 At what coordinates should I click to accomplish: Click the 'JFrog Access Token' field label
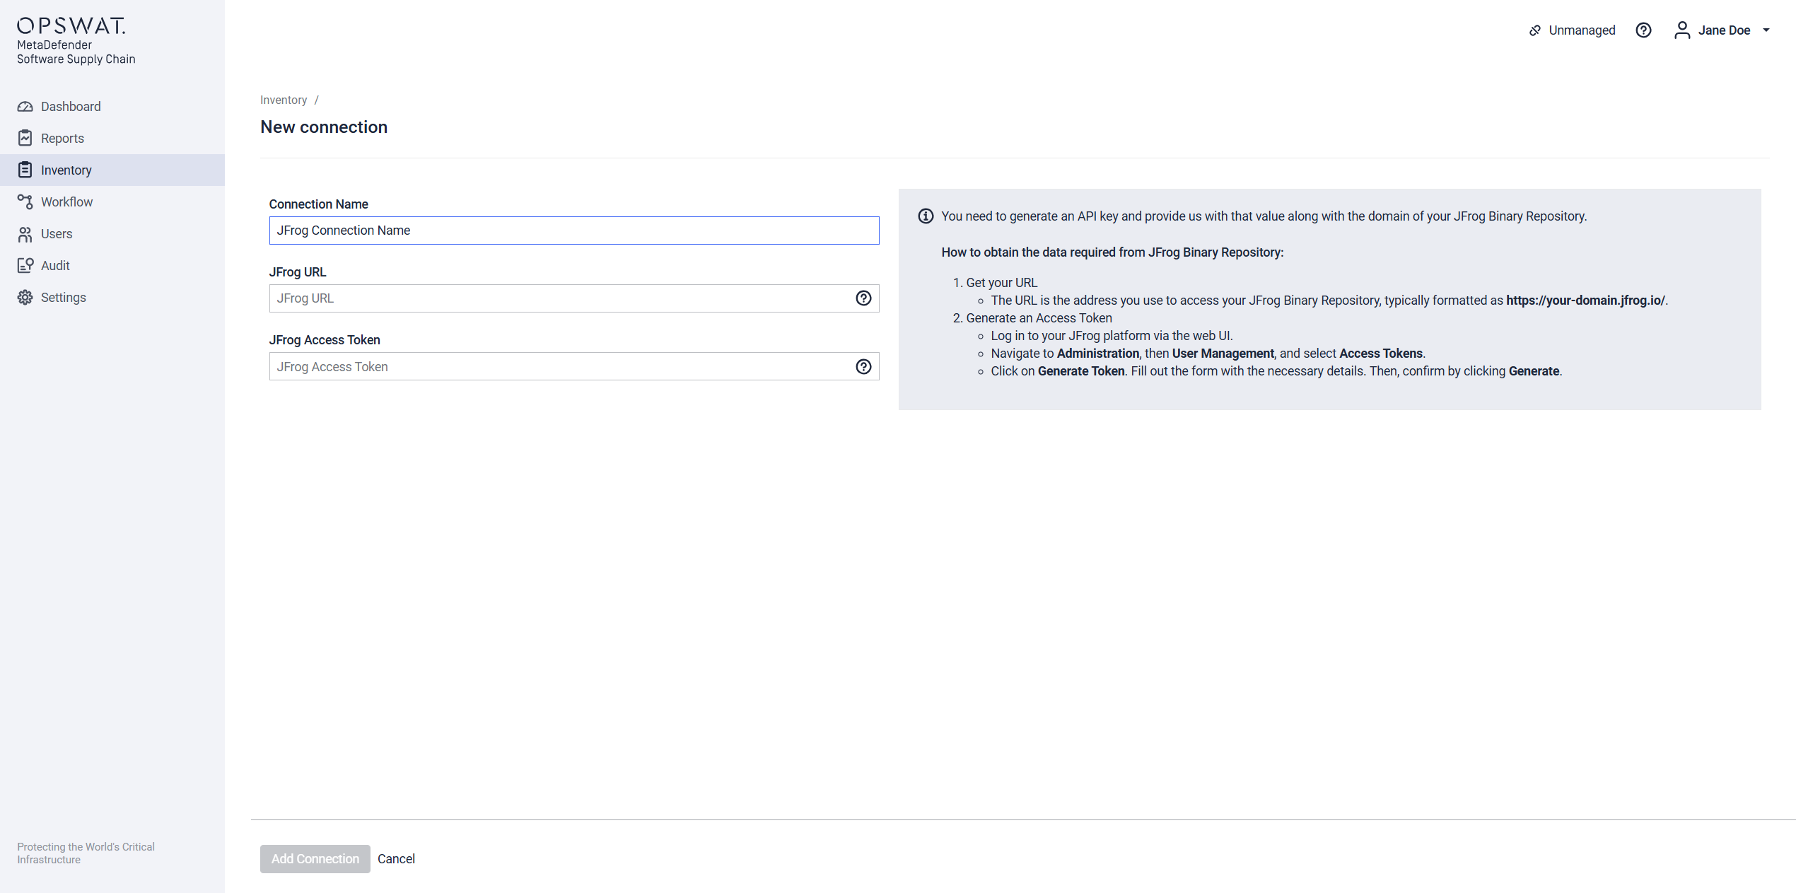325,340
